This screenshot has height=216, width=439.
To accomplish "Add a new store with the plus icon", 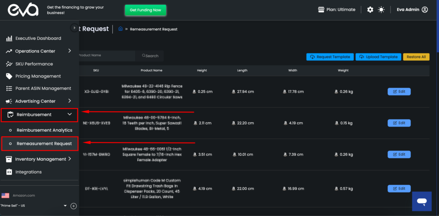I will tap(73, 206).
